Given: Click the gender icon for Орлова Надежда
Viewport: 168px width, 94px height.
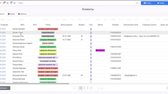Looking at the screenshot, I should (x=91, y=68).
